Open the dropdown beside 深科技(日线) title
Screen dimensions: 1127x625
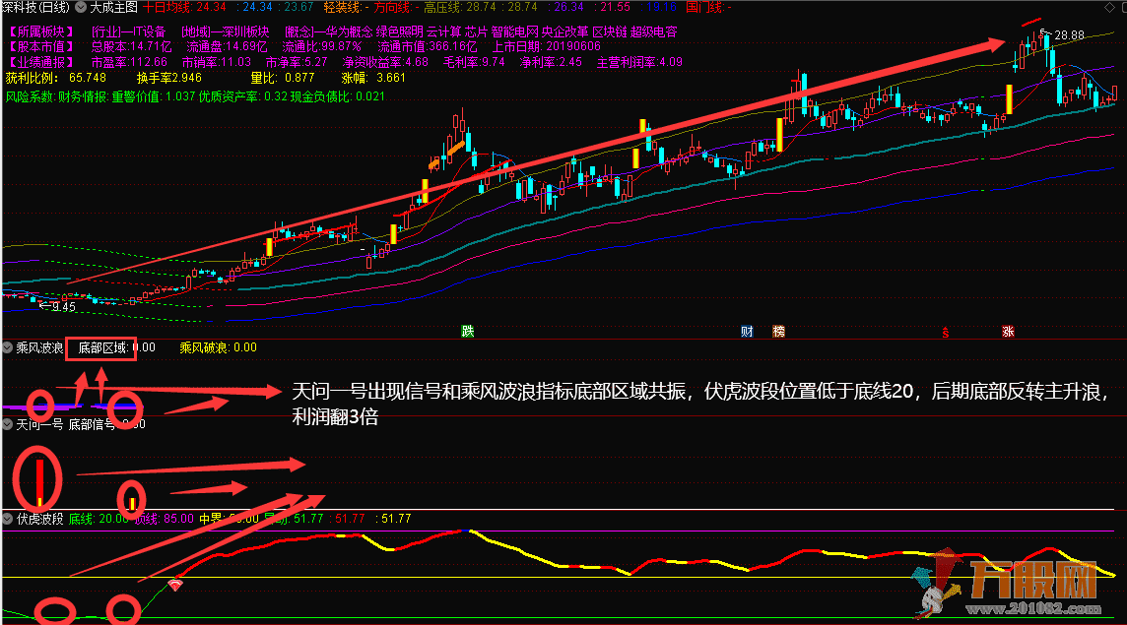(x=81, y=7)
